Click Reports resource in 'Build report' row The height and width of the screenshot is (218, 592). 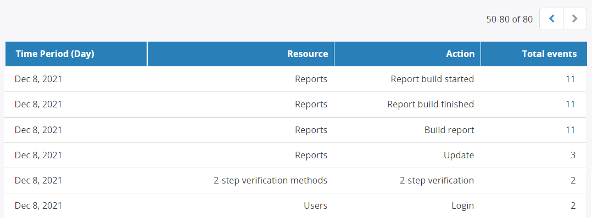(x=311, y=130)
